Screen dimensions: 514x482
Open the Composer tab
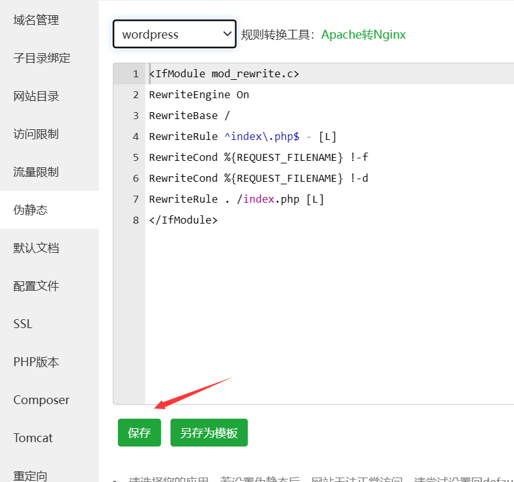pos(41,400)
